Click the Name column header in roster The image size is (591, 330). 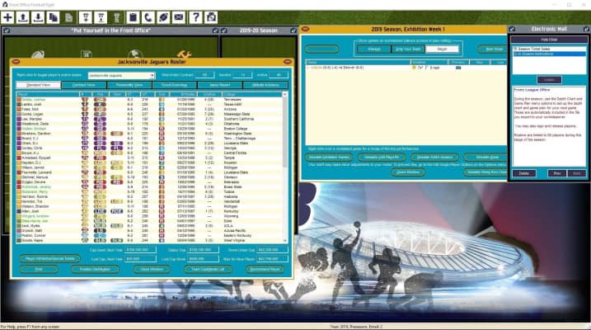click(25, 95)
